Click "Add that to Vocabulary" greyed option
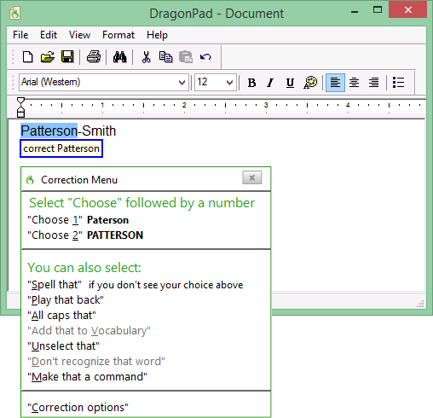The width and height of the screenshot is (433, 418). [89, 331]
